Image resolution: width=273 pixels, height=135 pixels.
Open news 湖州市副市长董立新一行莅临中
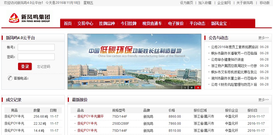pyautogui.click(x=234, y=78)
